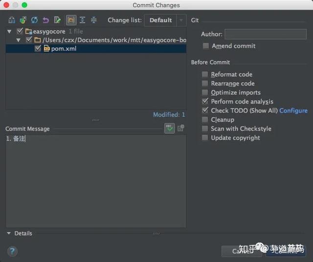Select the pom.xml file row
The width and height of the screenshot is (313, 262).
96,48
